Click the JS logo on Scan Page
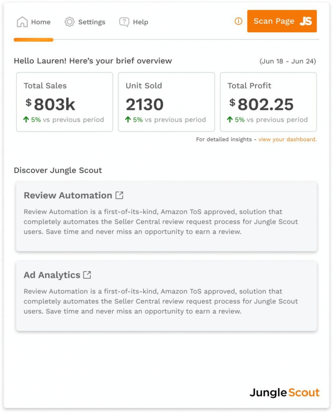Image resolution: width=333 pixels, height=413 pixels. tap(306, 21)
